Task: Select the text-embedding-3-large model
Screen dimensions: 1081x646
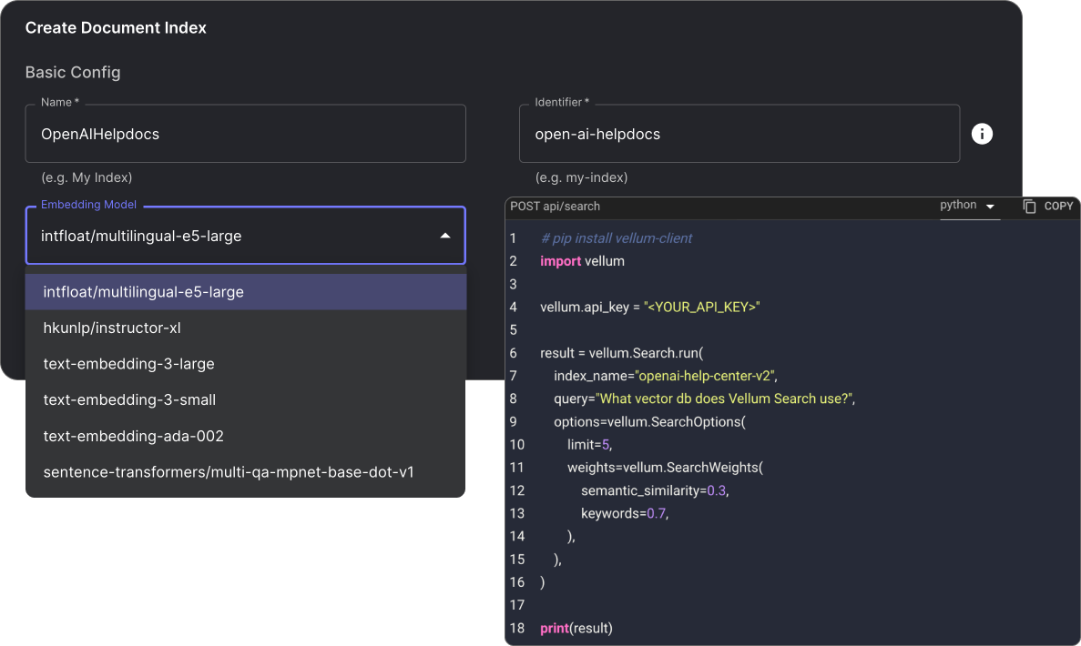Action: coord(128,363)
